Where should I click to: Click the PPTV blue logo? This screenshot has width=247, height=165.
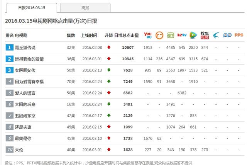coord(228,35)
